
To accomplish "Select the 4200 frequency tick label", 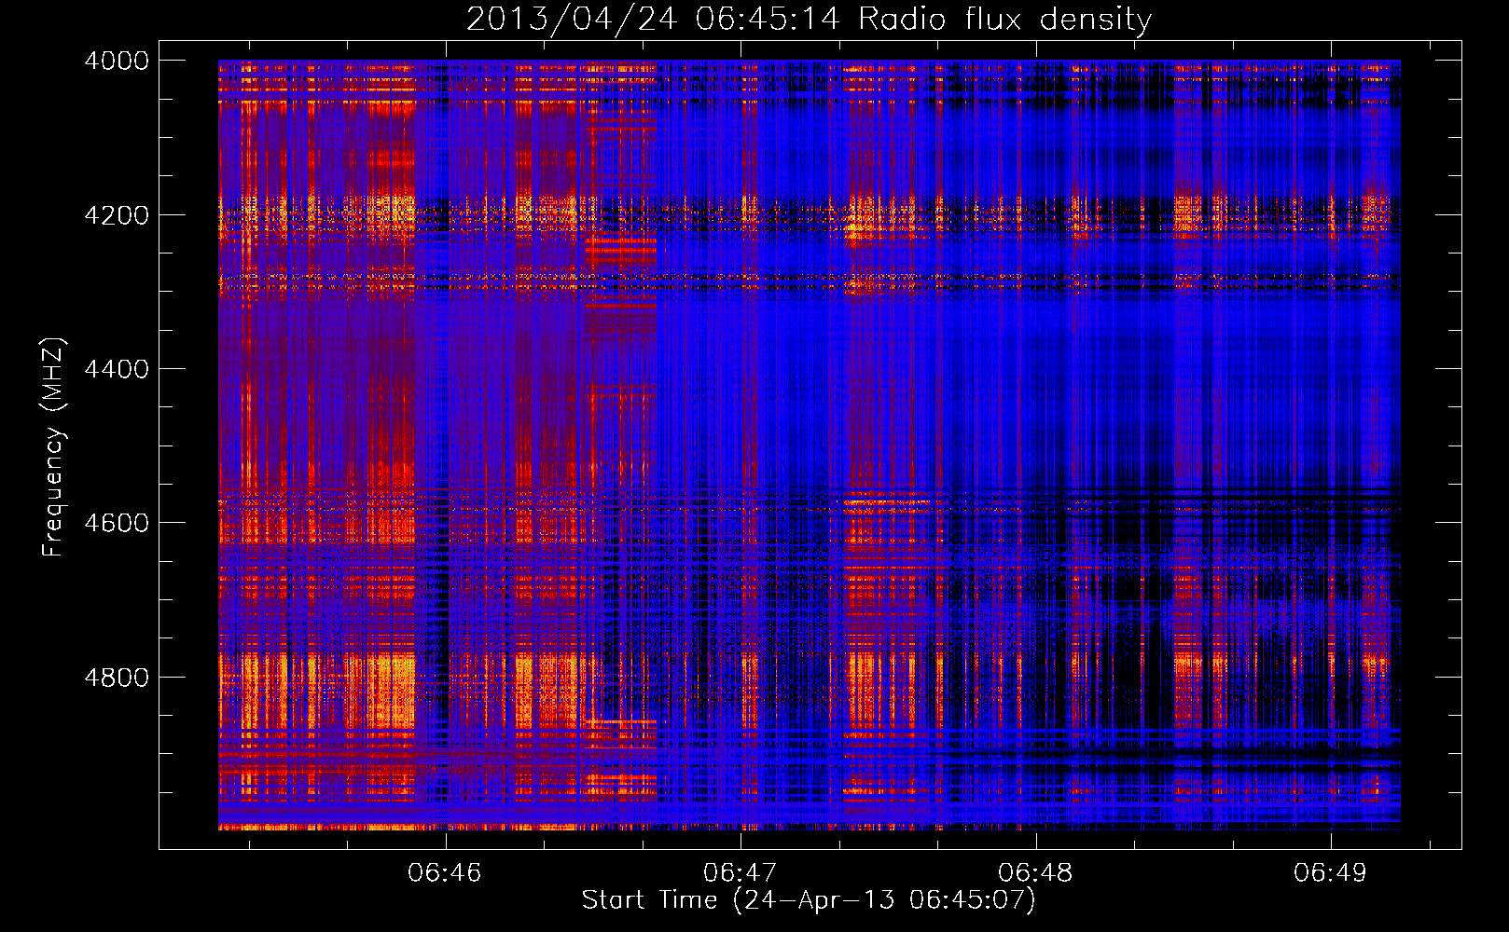I will pyautogui.click(x=117, y=215).
